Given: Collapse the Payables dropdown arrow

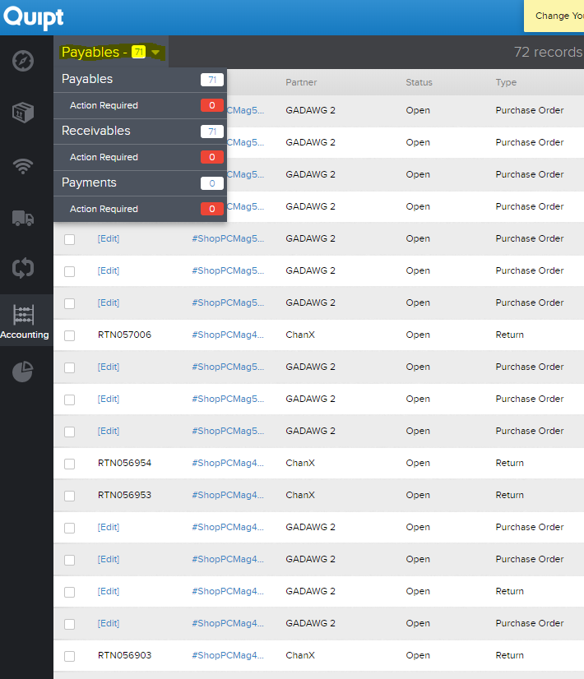Looking at the screenshot, I should pyautogui.click(x=155, y=53).
